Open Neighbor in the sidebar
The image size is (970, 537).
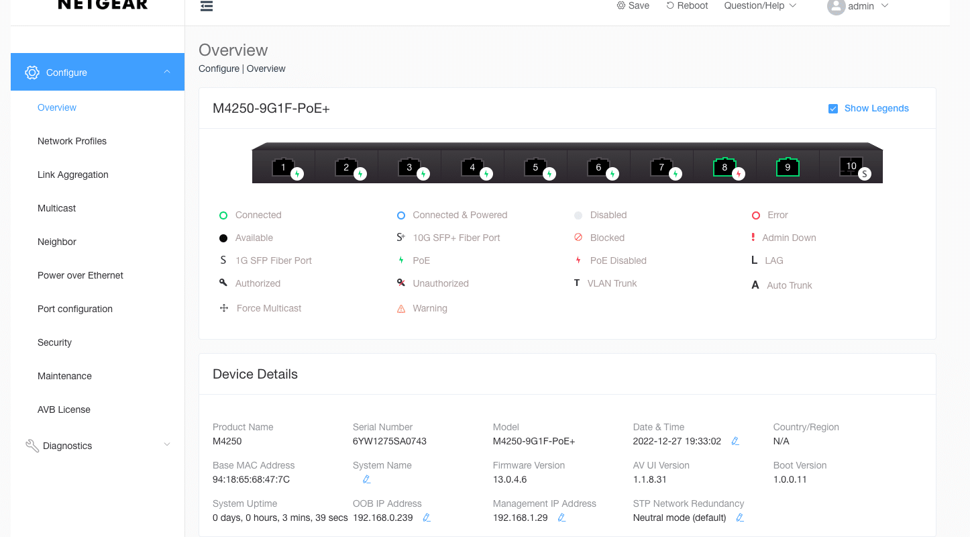[57, 242]
